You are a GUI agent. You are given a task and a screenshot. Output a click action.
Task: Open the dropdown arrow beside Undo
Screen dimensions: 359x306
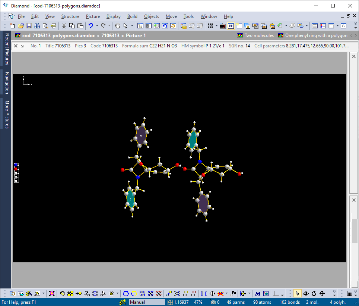[x=97, y=25]
